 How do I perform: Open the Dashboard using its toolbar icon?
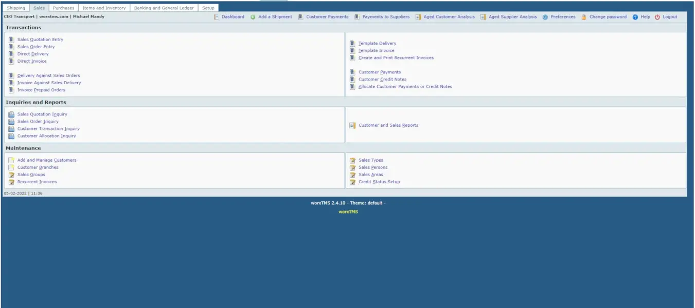coord(217,16)
